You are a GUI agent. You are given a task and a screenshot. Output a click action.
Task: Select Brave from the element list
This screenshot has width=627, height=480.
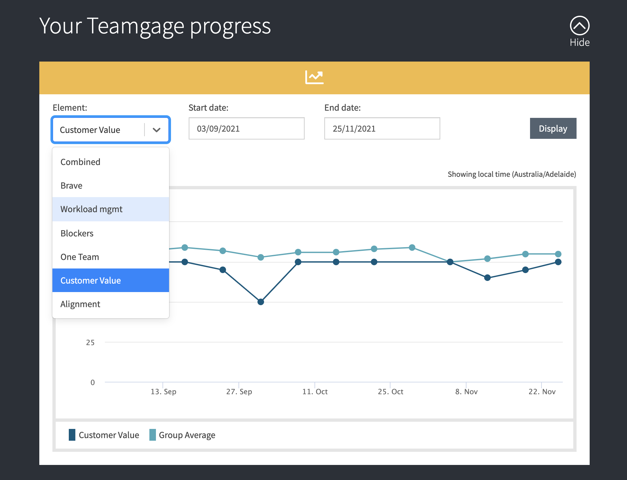tap(111, 185)
